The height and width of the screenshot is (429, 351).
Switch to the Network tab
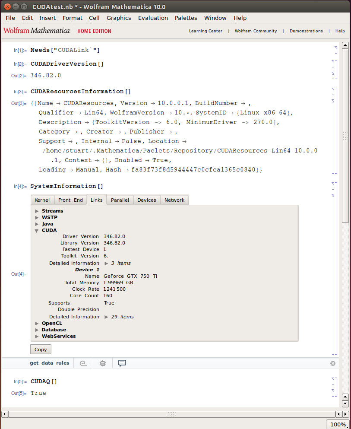(x=174, y=200)
